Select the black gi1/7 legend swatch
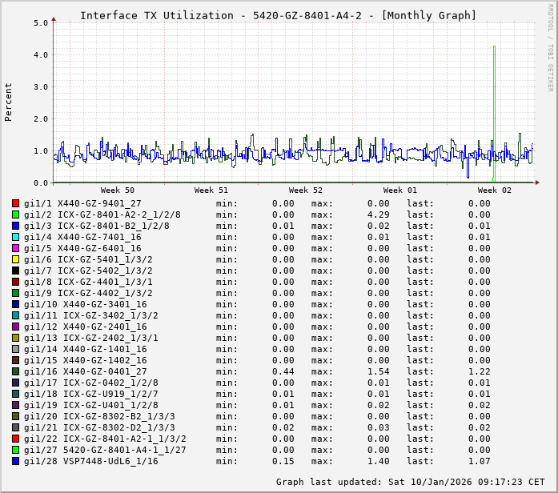This screenshot has height=493, width=558. 16,271
